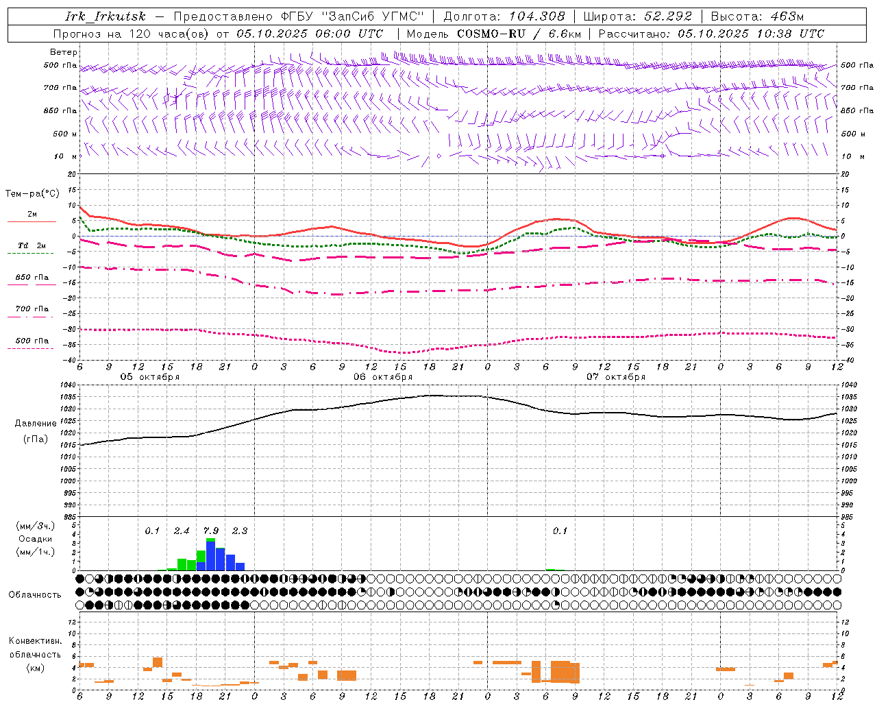Click the 850 гПа temperature legend entry
This screenshot has height=702, width=877.
click(x=32, y=278)
